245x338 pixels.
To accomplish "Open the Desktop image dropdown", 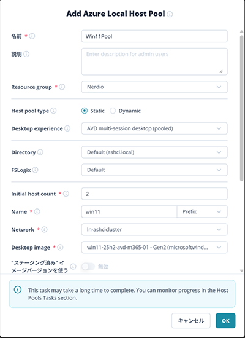I will coord(154,247).
